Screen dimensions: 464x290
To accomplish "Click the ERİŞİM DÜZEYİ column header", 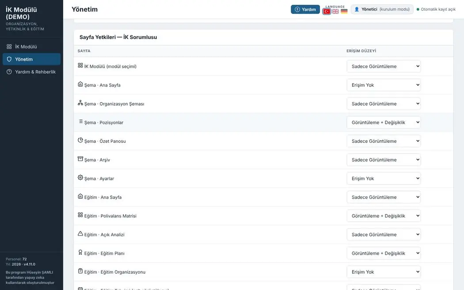I will [x=361, y=51].
